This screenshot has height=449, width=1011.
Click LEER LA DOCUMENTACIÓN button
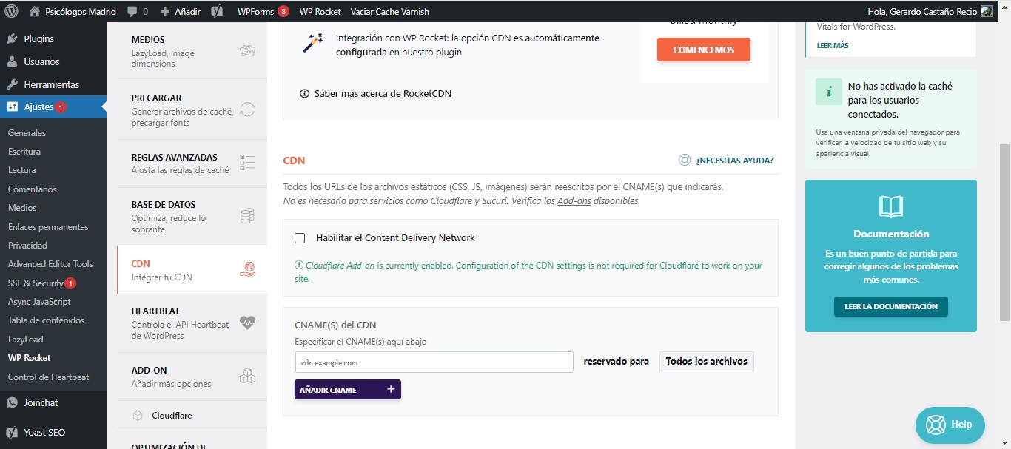[891, 306]
